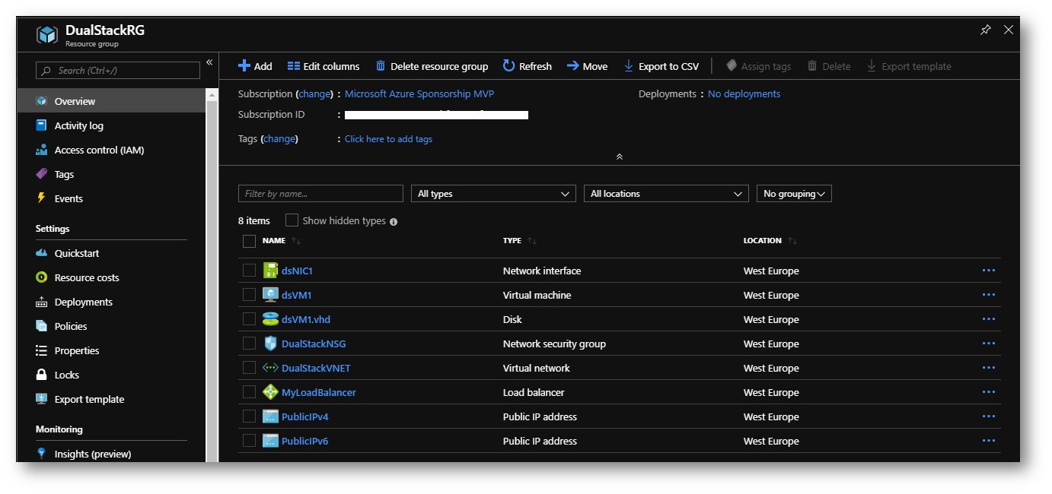Pin the blade with the pin icon
Viewport: 1052px width, 494px height.
tap(986, 30)
